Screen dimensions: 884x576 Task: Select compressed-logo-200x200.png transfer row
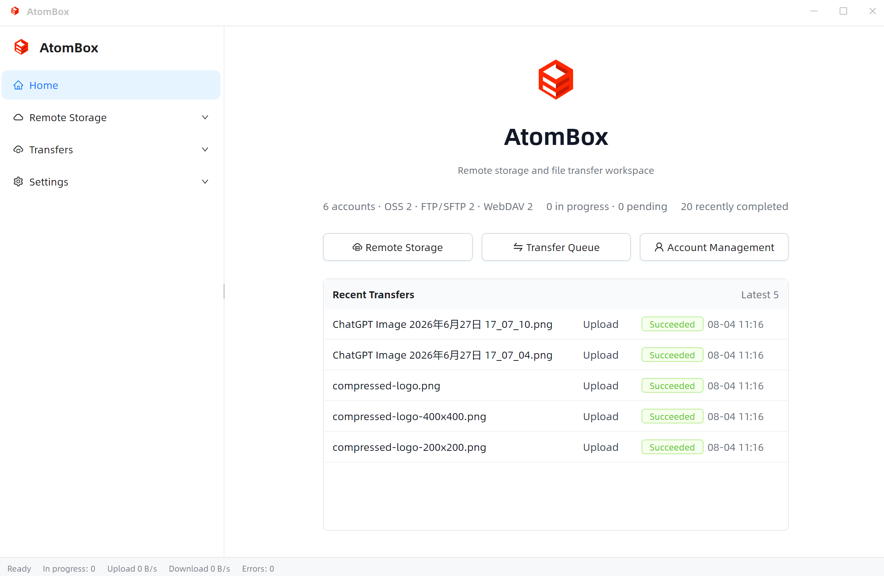point(556,447)
